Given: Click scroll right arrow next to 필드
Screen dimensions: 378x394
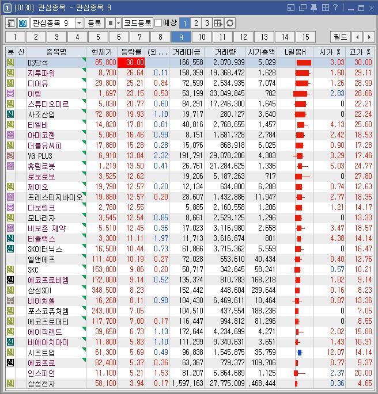Looking at the screenshot, I should point(369,37).
